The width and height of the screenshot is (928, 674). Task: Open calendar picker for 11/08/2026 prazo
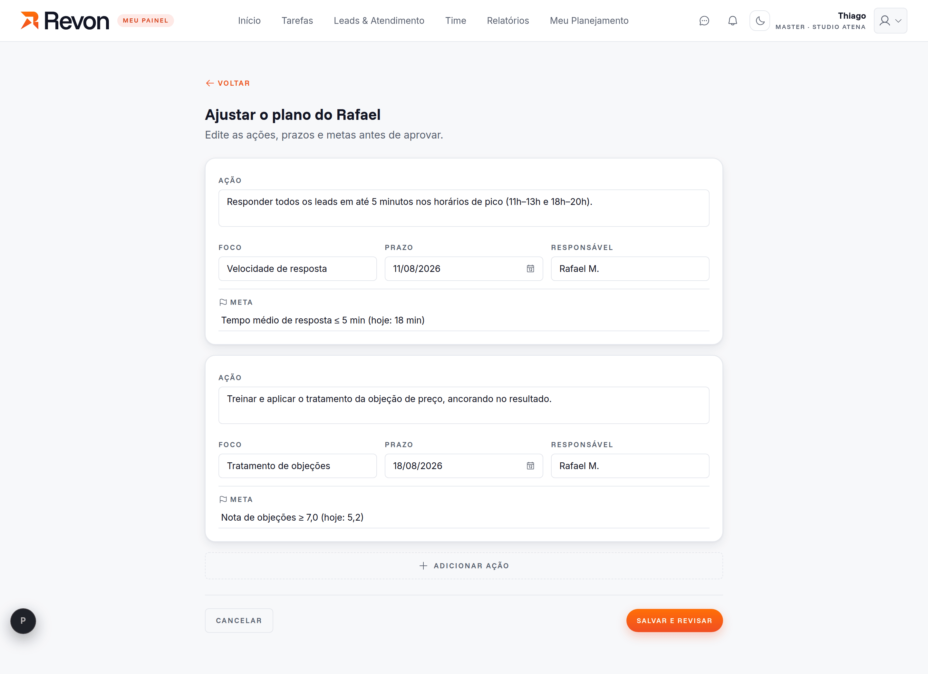530,269
